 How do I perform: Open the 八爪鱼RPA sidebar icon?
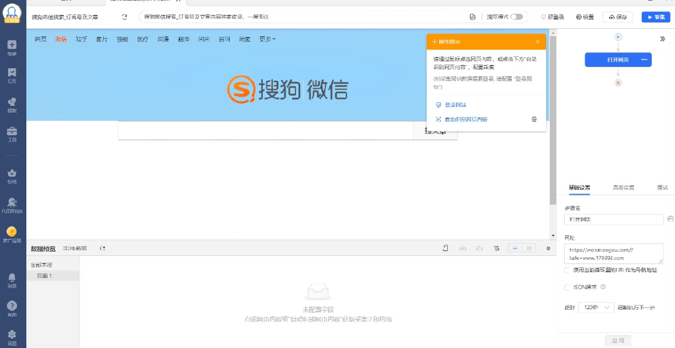click(x=12, y=202)
